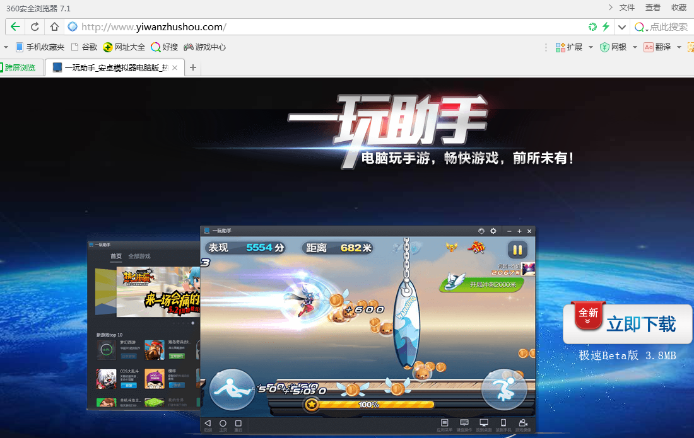This screenshot has height=438, width=694.
Task: Go back with the green back arrow
Action: click(x=15, y=27)
